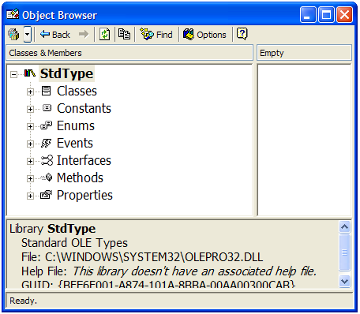Click the details pane scrollbar thumb

(344, 252)
